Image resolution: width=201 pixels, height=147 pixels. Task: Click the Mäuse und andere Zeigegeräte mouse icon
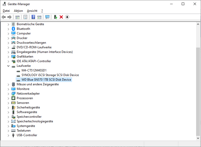[x=13, y=84]
